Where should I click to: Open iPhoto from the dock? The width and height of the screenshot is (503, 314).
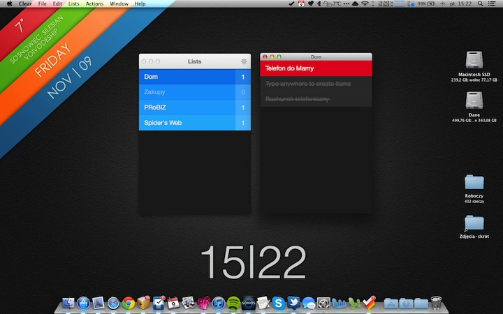[189, 303]
